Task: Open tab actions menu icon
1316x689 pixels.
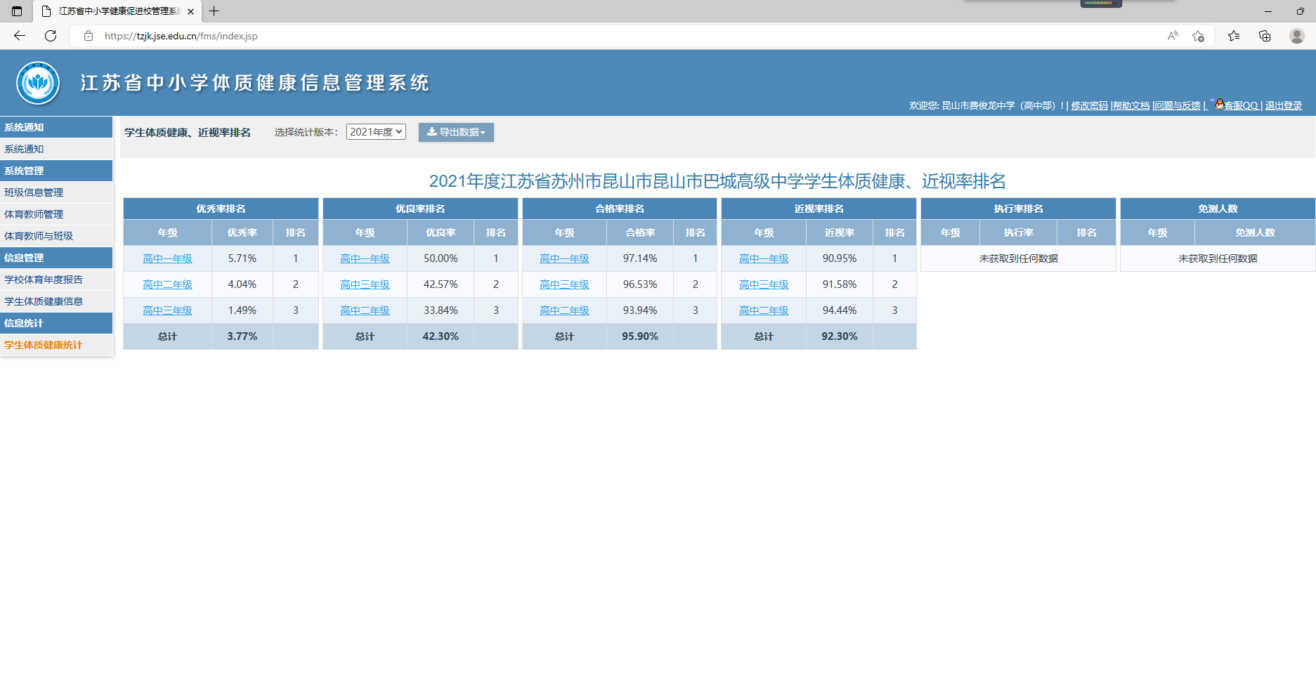Action: coord(17,11)
